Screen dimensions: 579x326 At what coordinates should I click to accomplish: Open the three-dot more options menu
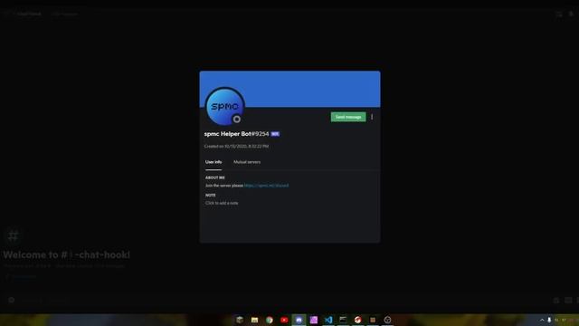[x=372, y=117]
